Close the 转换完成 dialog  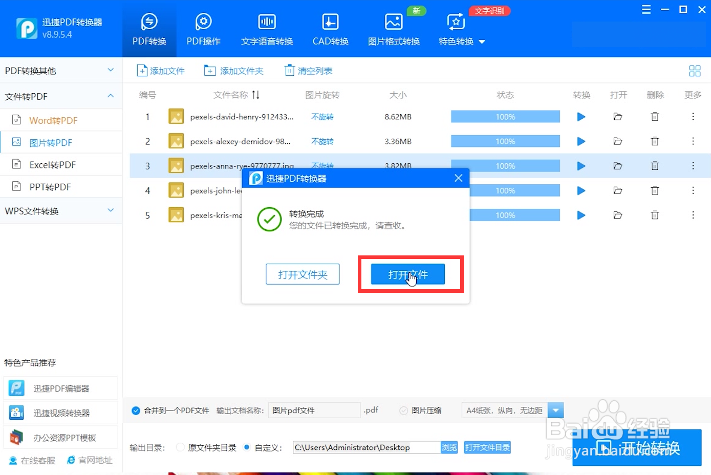tap(458, 178)
